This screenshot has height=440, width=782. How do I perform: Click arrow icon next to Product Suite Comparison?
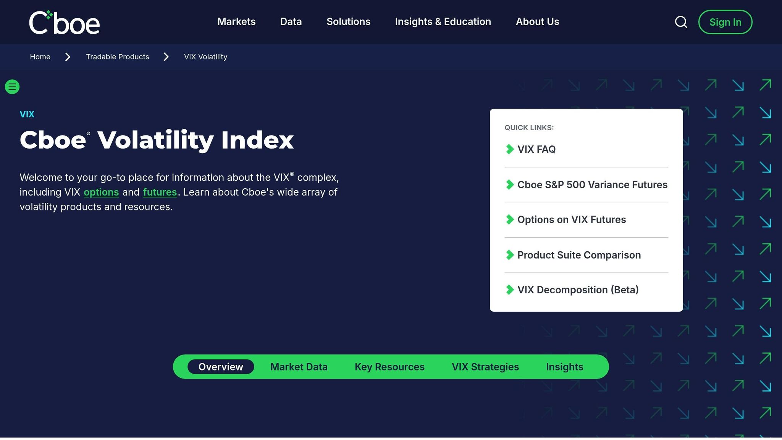(510, 255)
